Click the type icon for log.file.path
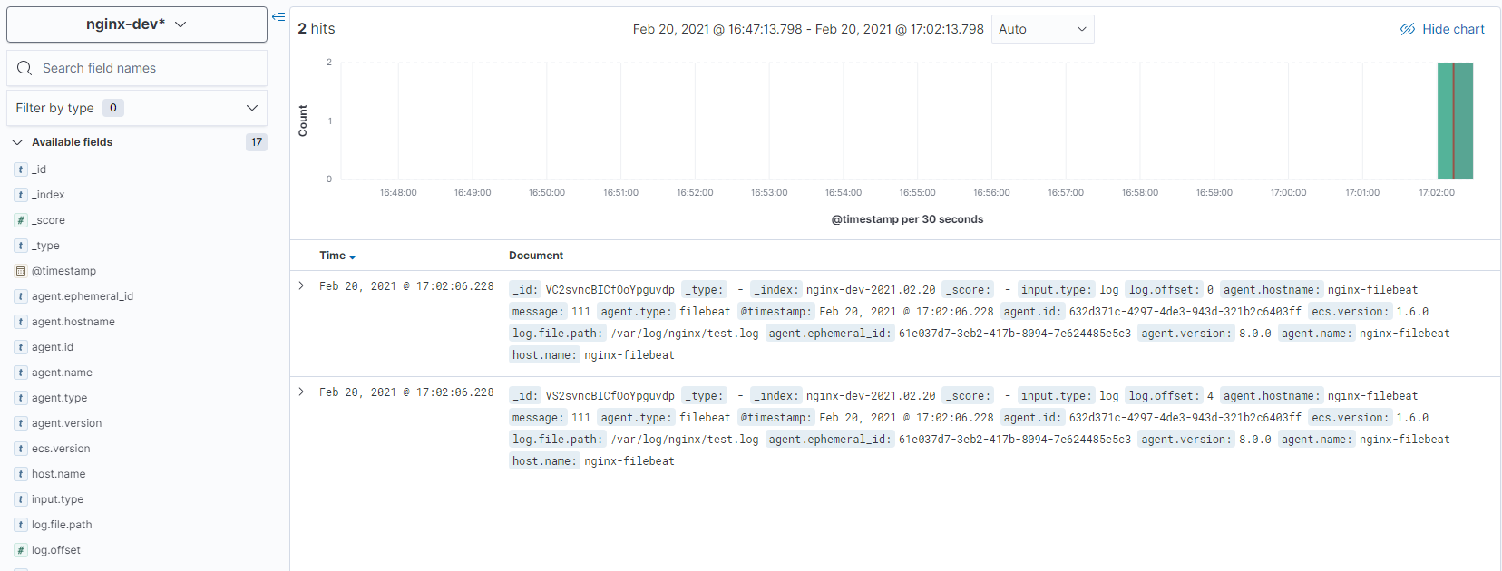The width and height of the screenshot is (1502, 571). pyautogui.click(x=21, y=525)
